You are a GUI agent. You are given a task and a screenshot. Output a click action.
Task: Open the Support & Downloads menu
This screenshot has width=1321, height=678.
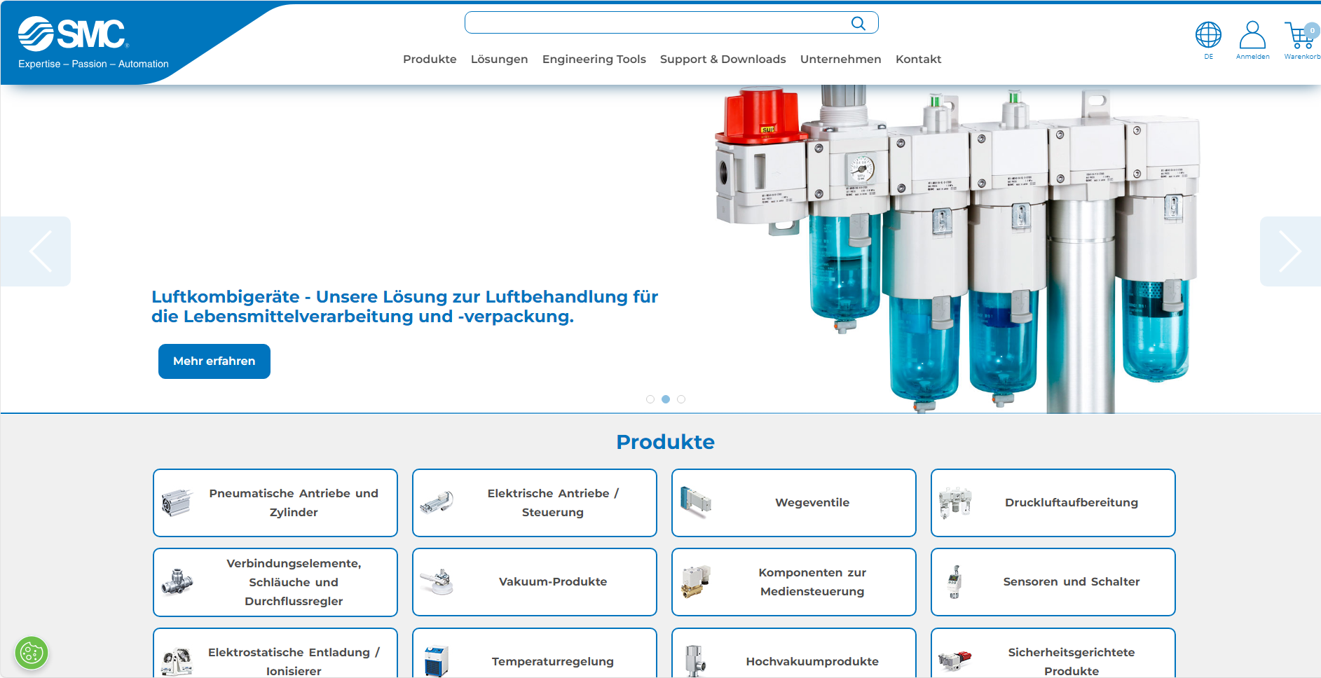pos(723,60)
